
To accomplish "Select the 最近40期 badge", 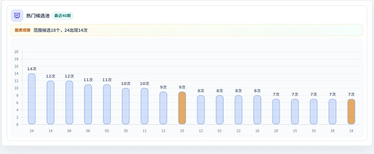I will pyautogui.click(x=63, y=15).
